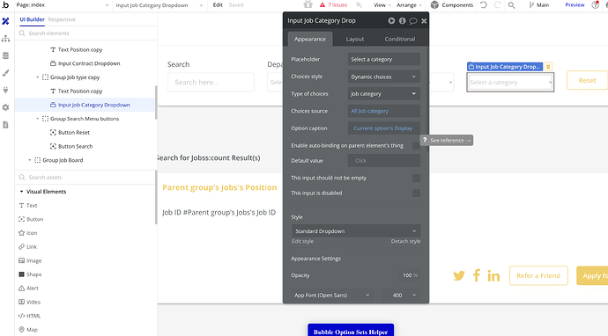Click the Preview link
Viewport: 608px width, 336px height.
(x=575, y=5)
